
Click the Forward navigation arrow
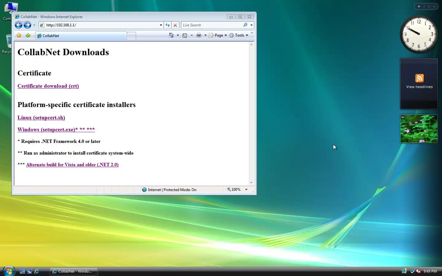click(x=27, y=25)
